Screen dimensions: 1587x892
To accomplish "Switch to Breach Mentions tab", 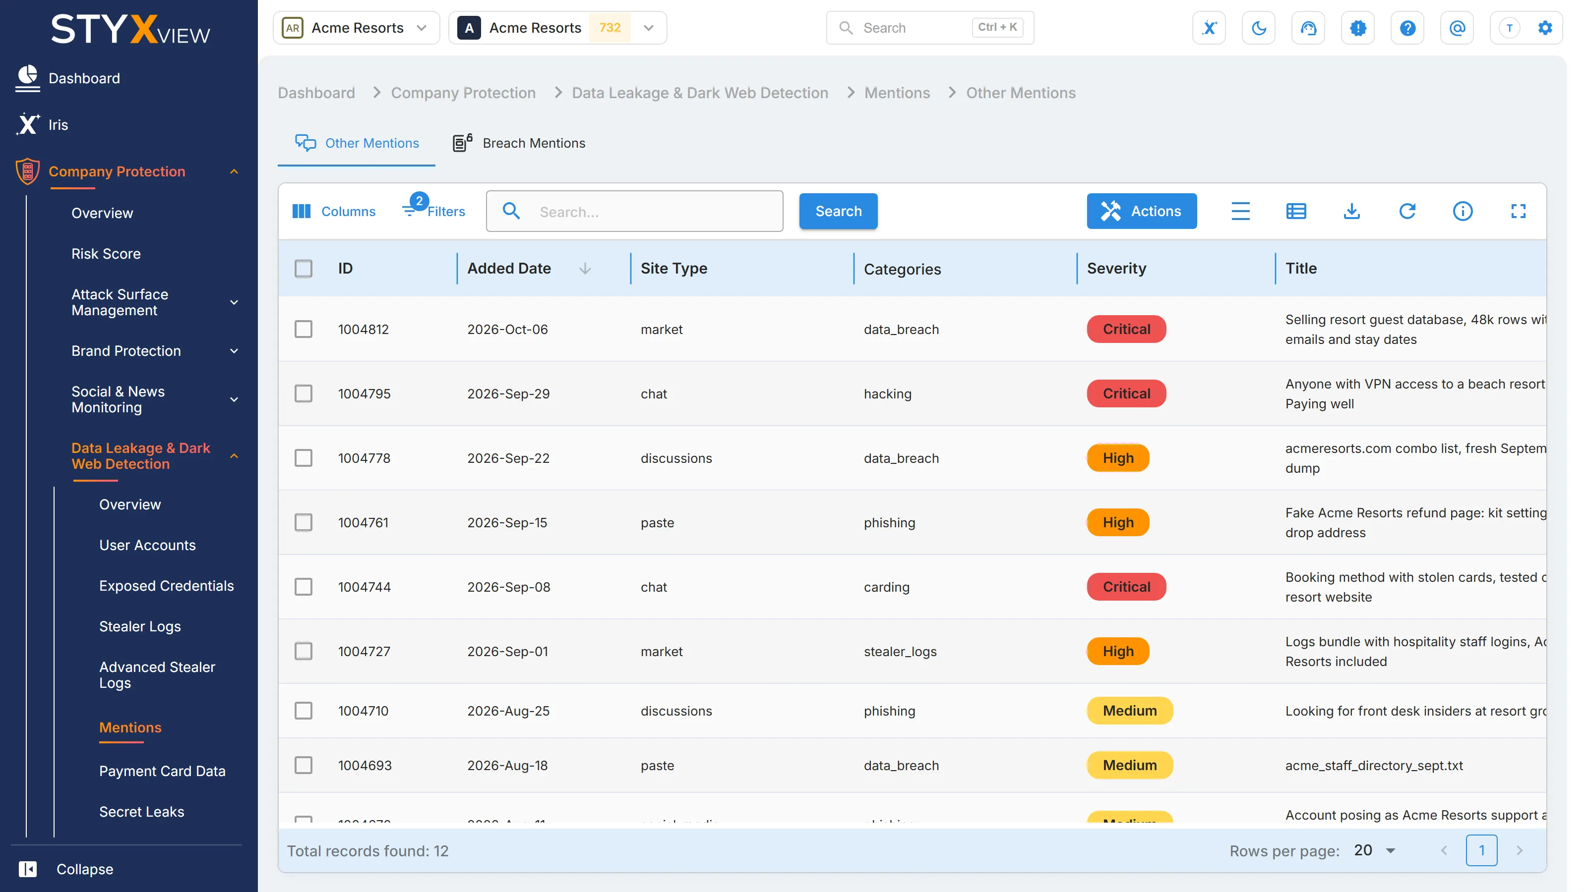I will [519, 143].
